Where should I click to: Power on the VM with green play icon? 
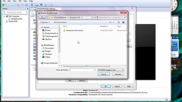3,5
